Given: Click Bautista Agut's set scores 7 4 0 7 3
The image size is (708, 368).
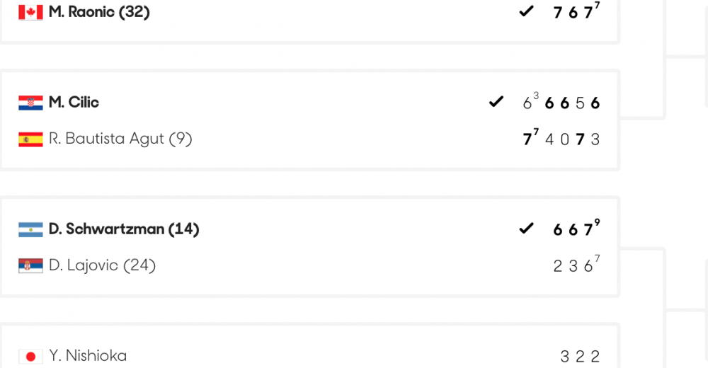Looking at the screenshot, I should click(x=561, y=138).
